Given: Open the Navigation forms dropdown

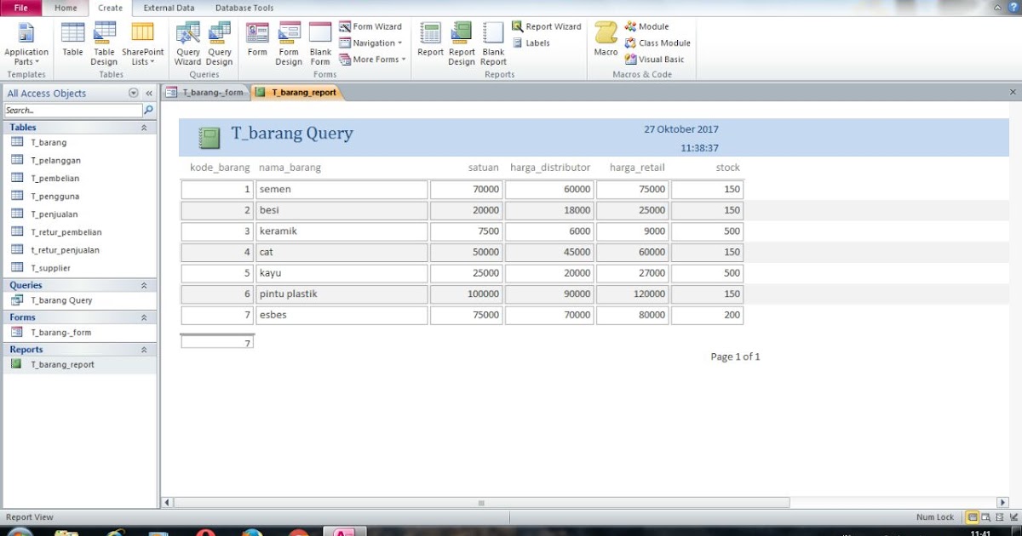Looking at the screenshot, I should (371, 43).
